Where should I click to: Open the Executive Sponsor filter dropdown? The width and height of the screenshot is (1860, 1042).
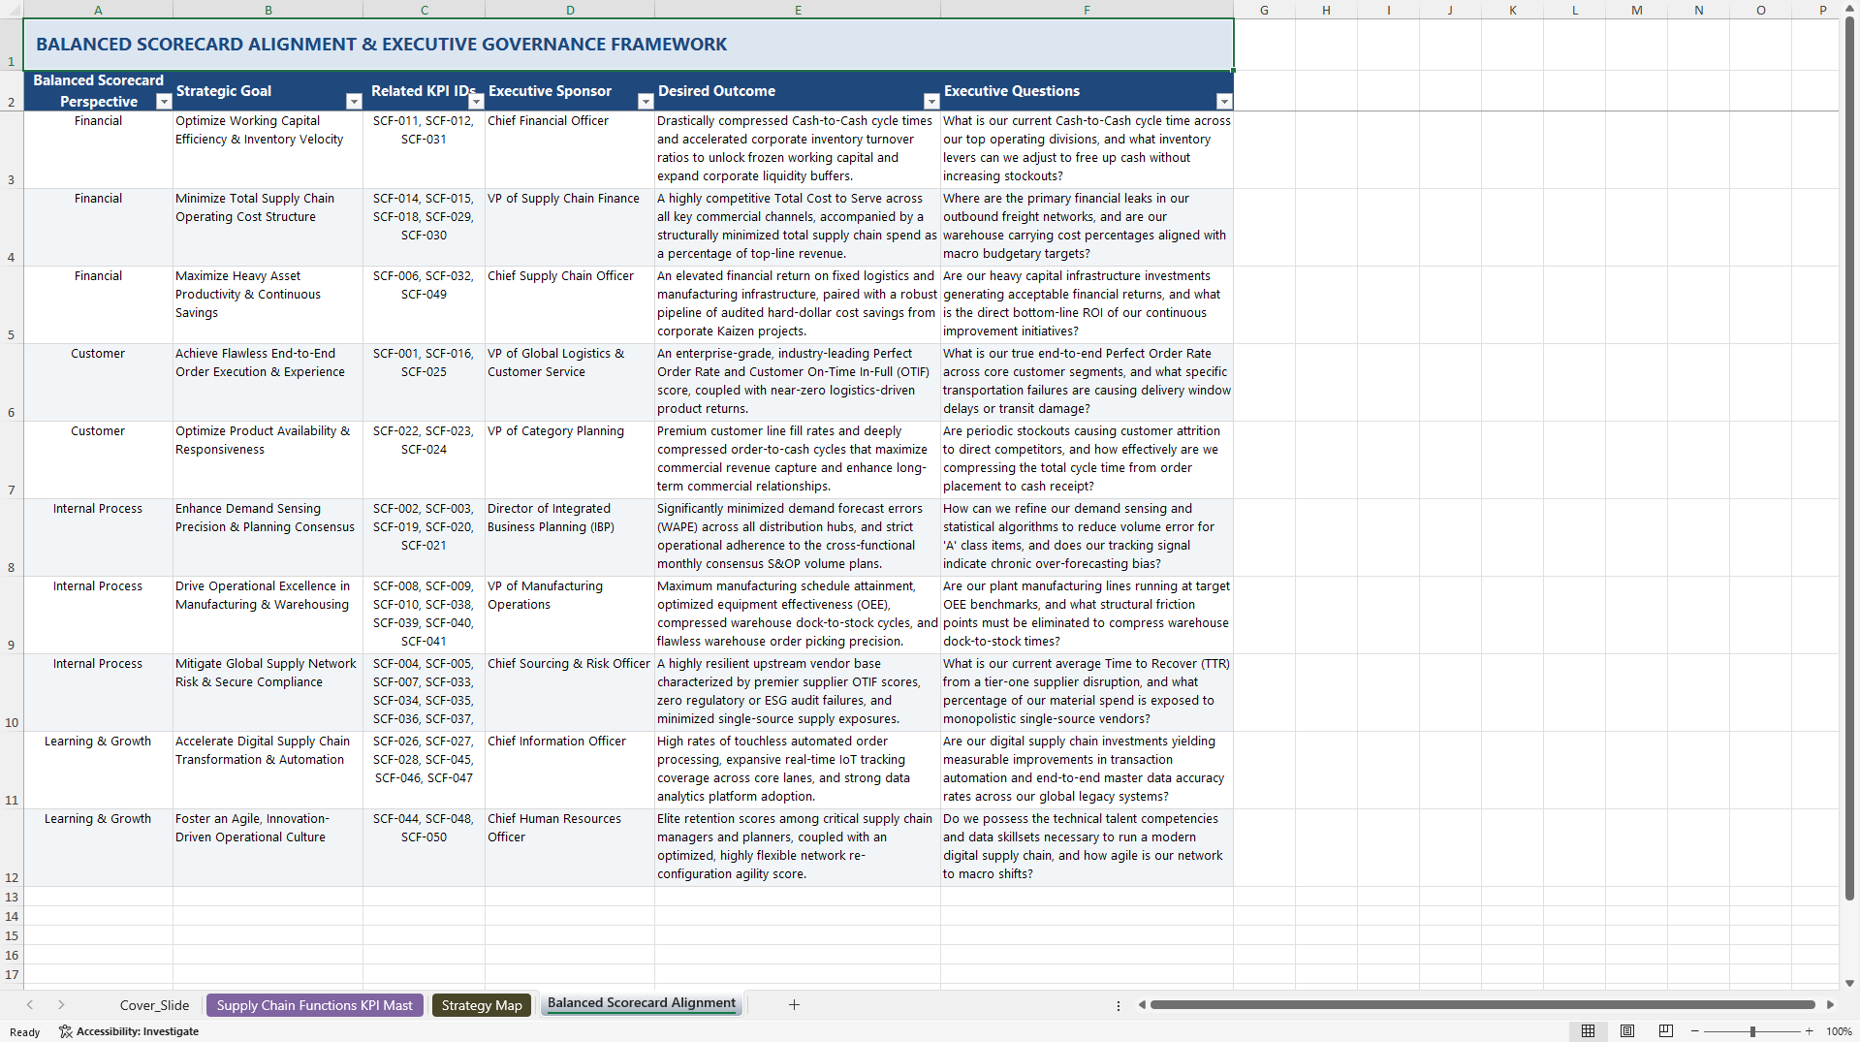coord(646,102)
